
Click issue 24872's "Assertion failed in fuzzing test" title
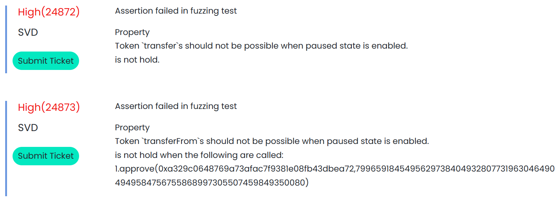[176, 11]
